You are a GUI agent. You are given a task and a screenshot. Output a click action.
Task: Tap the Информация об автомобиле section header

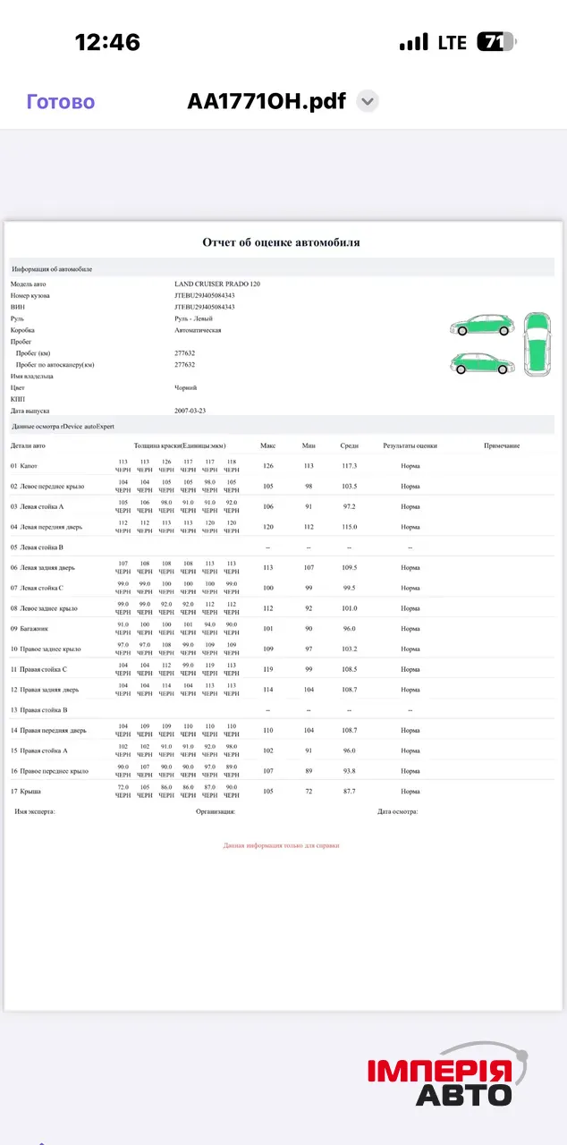coord(51,268)
